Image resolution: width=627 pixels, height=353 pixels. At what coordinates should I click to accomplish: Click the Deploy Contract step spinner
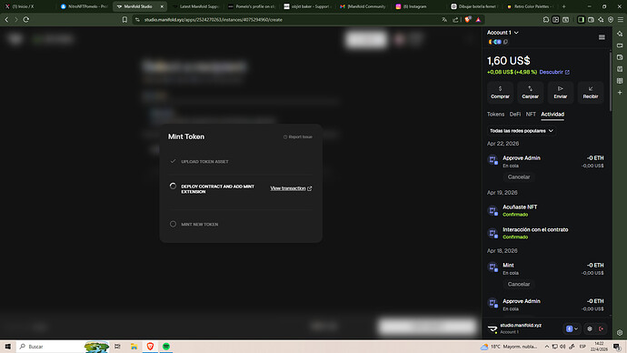click(173, 187)
